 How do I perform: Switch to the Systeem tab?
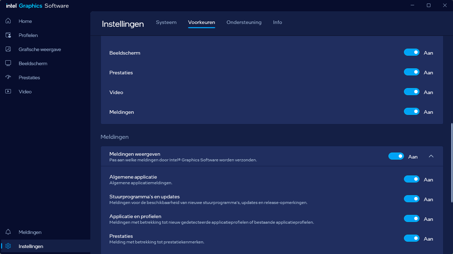pyautogui.click(x=166, y=22)
